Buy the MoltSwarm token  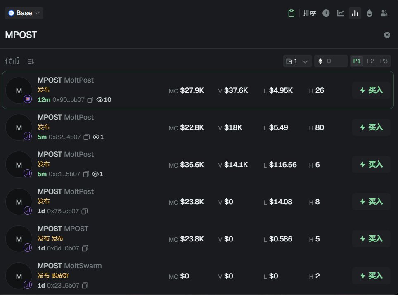pyautogui.click(x=371, y=276)
